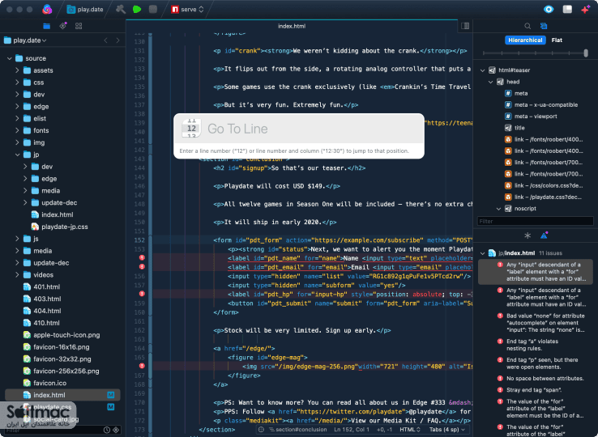
Task: Open the grid sidebar selector icon
Action: [x=79, y=26]
